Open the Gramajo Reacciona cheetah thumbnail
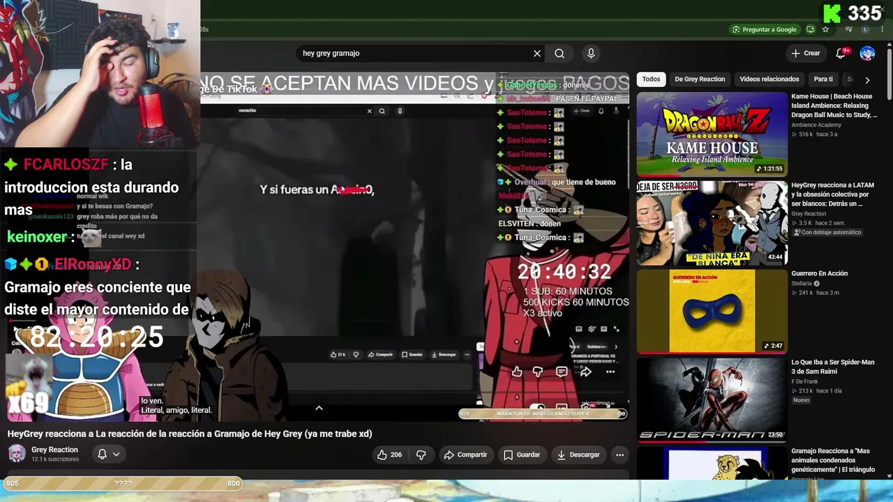Image resolution: width=893 pixels, height=502 pixels. click(x=712, y=464)
